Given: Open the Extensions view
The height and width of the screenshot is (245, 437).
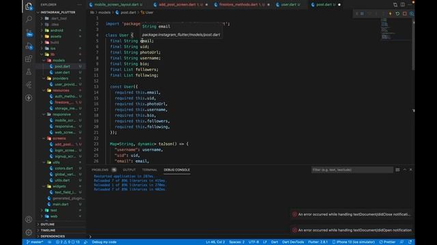Looking at the screenshot, I should [x=29, y=59].
